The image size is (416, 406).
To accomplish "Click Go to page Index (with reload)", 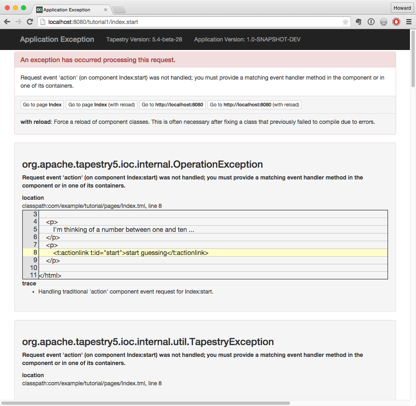I will point(101,105).
